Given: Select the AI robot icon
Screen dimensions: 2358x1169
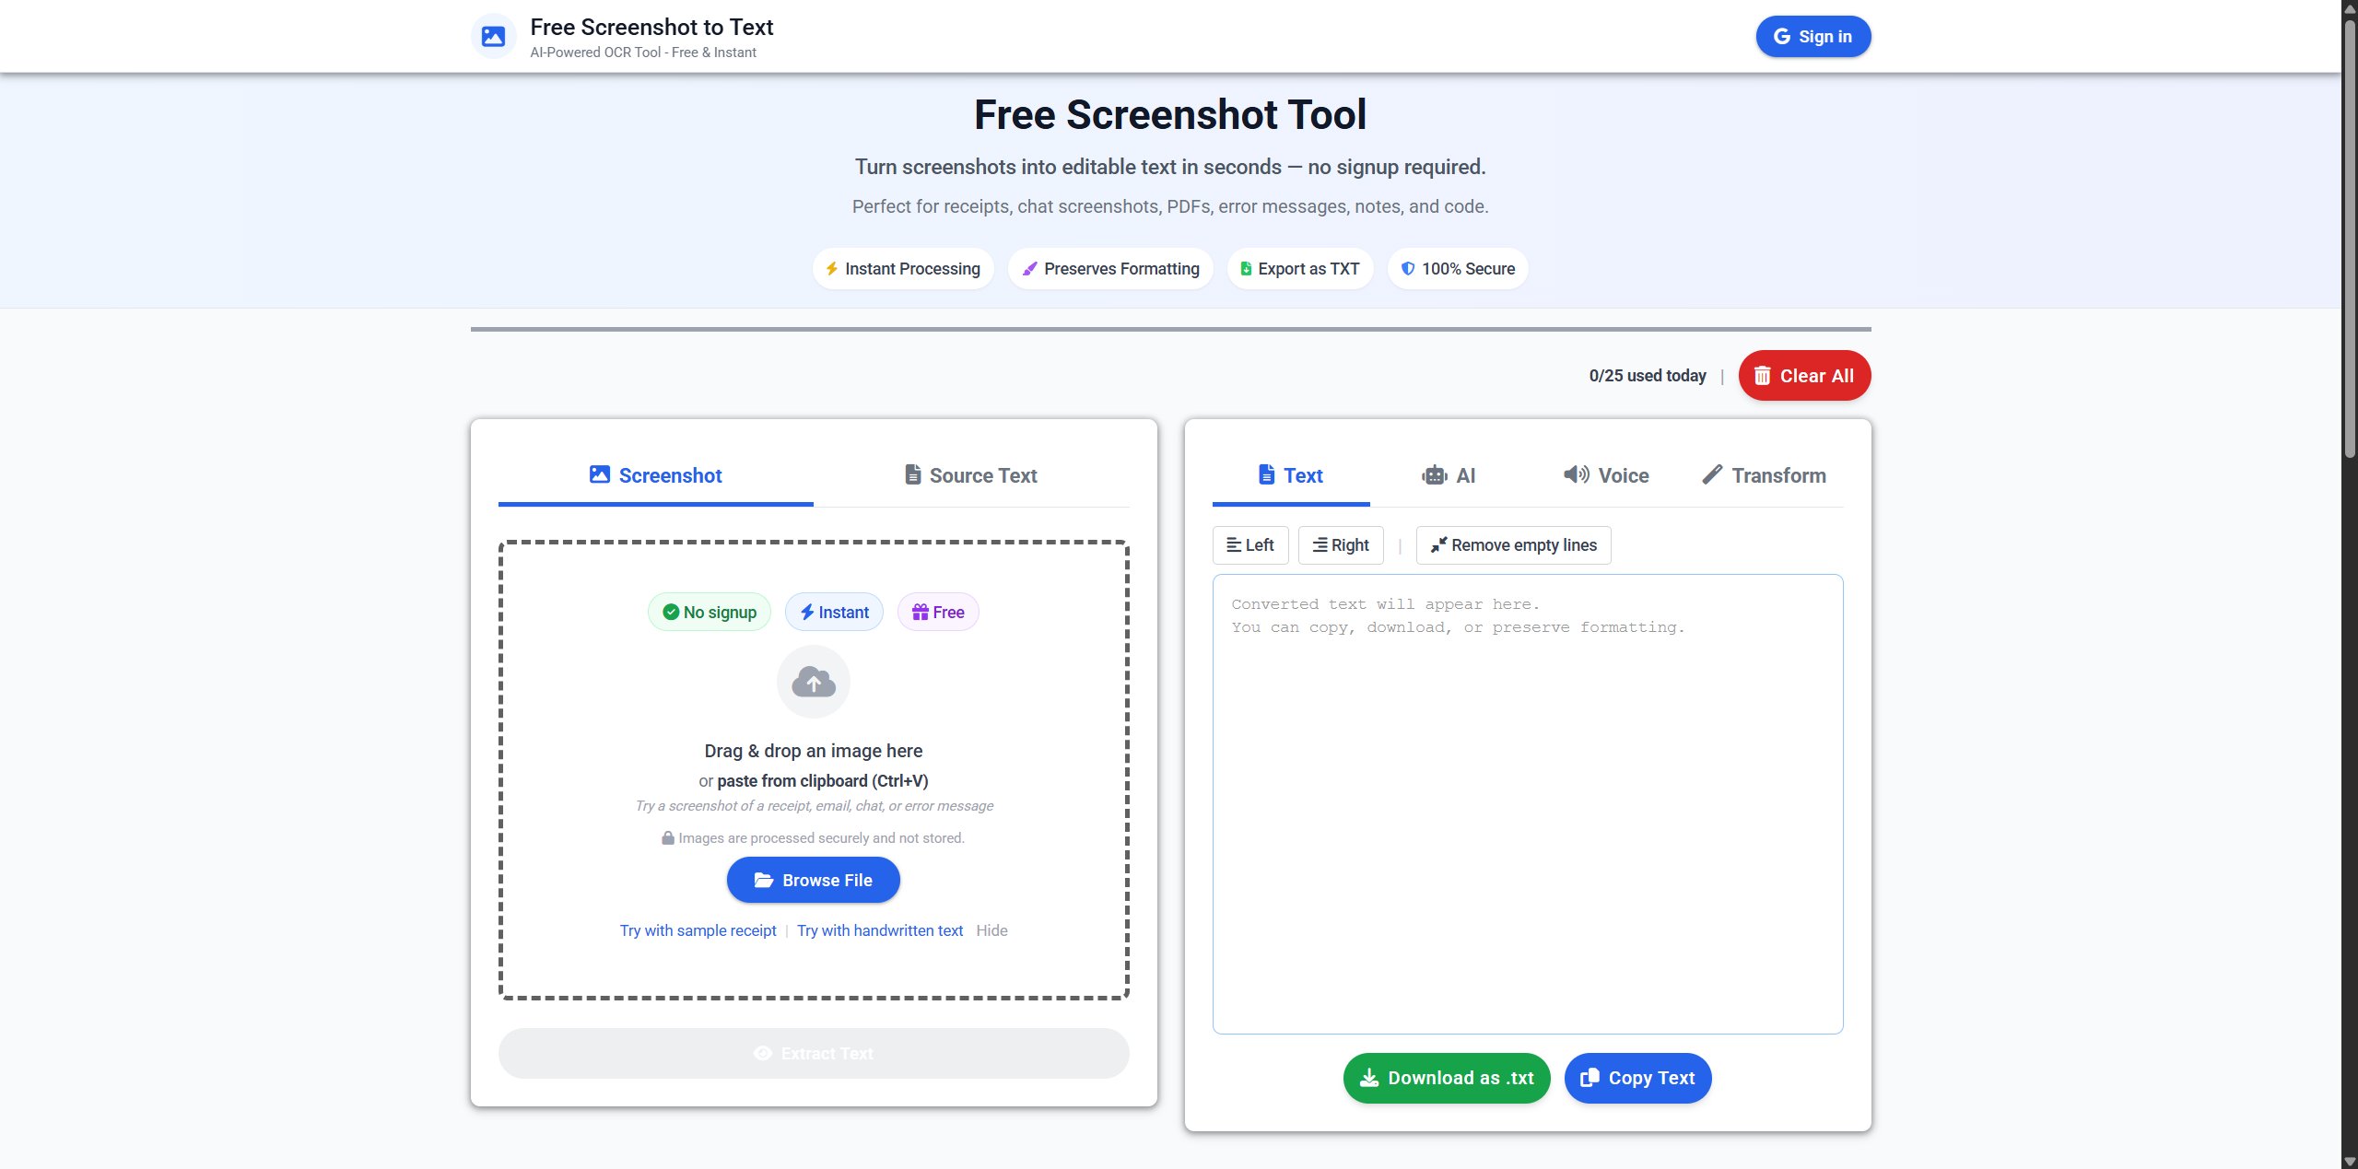Looking at the screenshot, I should [x=1435, y=475].
